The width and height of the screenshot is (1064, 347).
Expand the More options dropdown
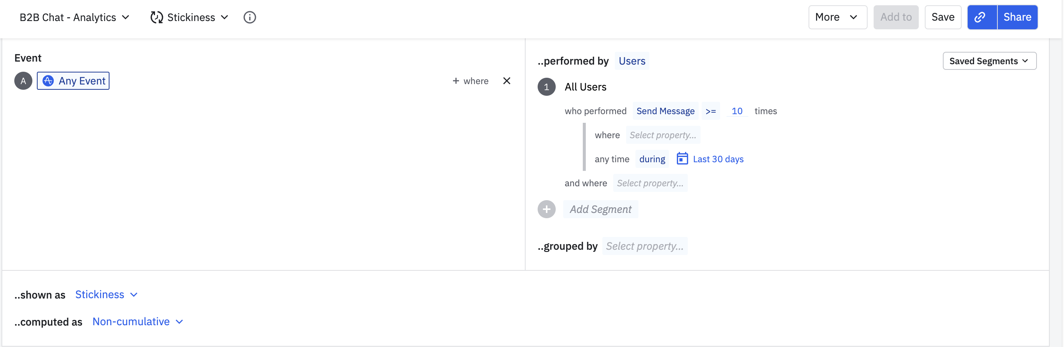(837, 17)
